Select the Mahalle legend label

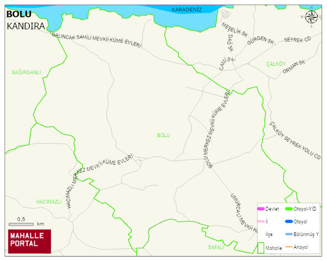[274, 248]
